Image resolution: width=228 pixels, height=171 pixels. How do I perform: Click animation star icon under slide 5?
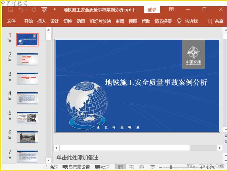point(10,118)
